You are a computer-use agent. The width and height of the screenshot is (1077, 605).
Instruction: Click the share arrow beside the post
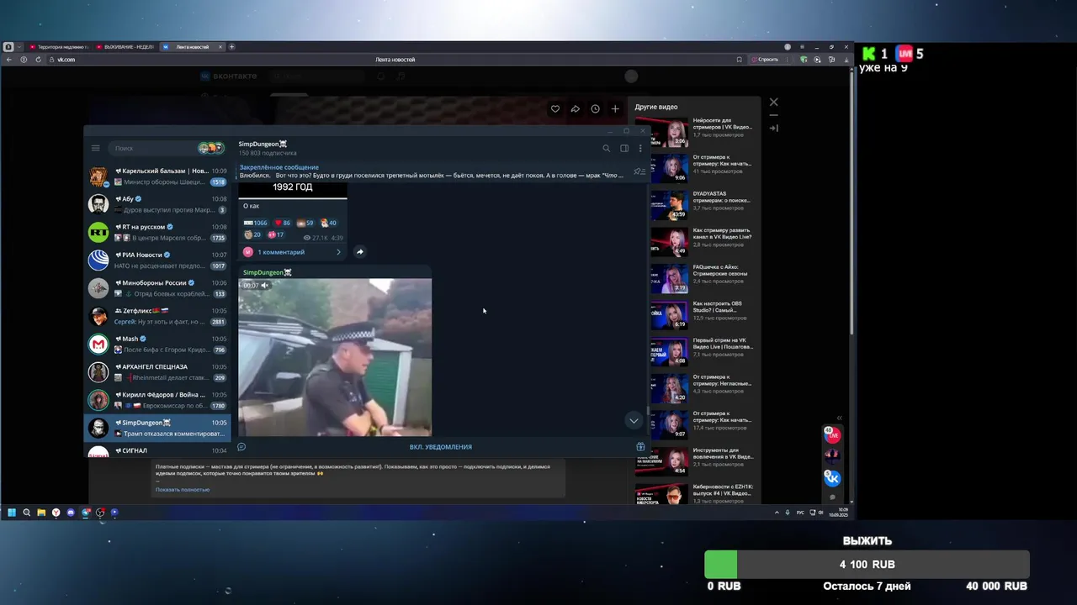[x=359, y=251]
